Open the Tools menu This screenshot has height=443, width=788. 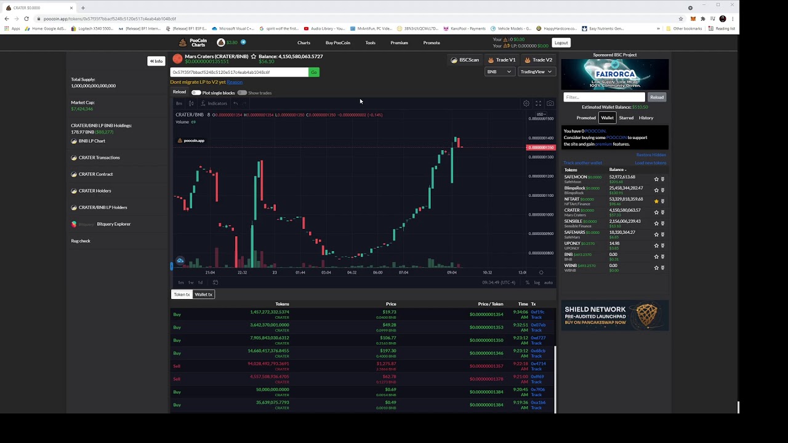pyautogui.click(x=370, y=43)
